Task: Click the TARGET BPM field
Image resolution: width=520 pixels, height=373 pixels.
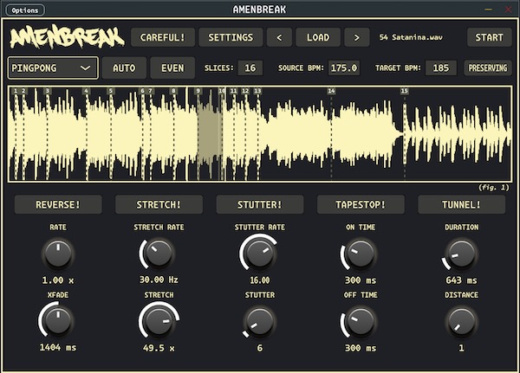Action: click(x=441, y=68)
